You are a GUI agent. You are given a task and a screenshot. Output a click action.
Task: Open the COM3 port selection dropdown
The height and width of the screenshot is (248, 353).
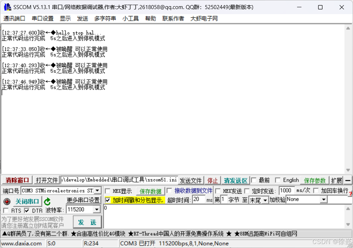click(97, 190)
